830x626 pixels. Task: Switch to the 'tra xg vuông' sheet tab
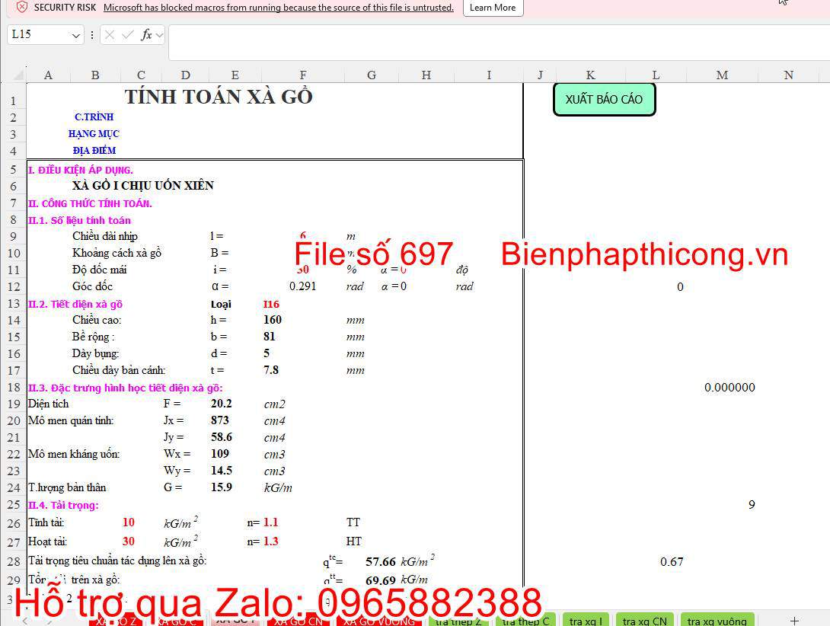pos(717,620)
